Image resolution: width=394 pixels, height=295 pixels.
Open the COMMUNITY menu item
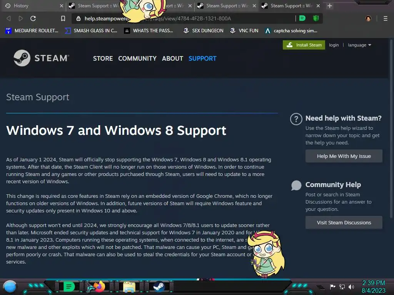tap(137, 58)
